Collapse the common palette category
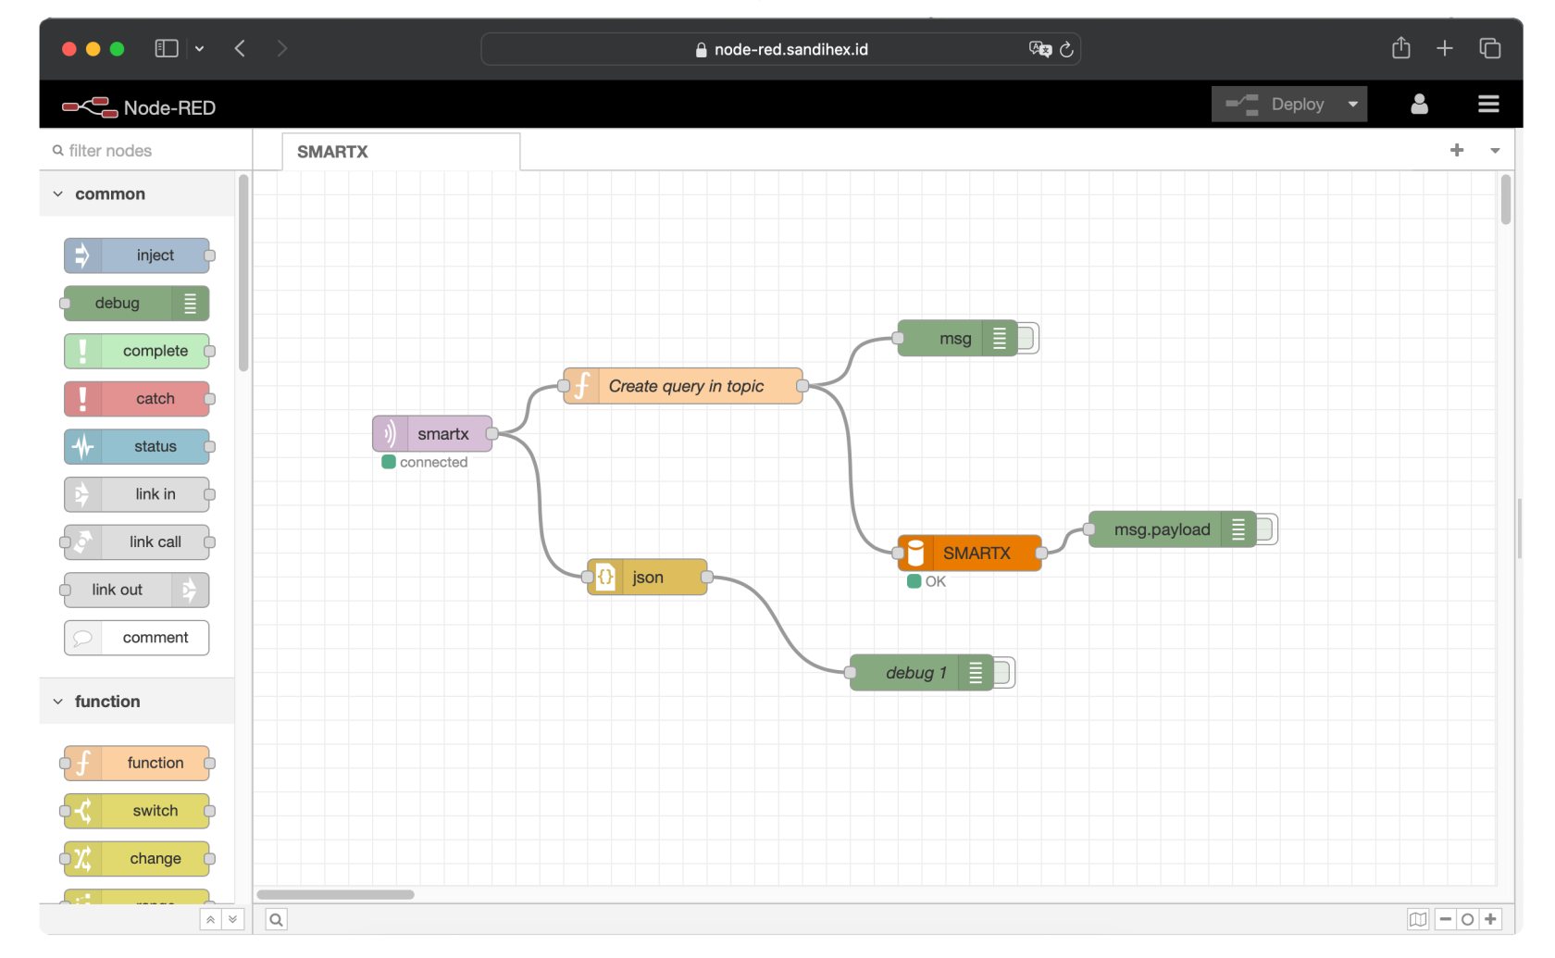The width and height of the screenshot is (1555, 958). pyautogui.click(x=137, y=194)
